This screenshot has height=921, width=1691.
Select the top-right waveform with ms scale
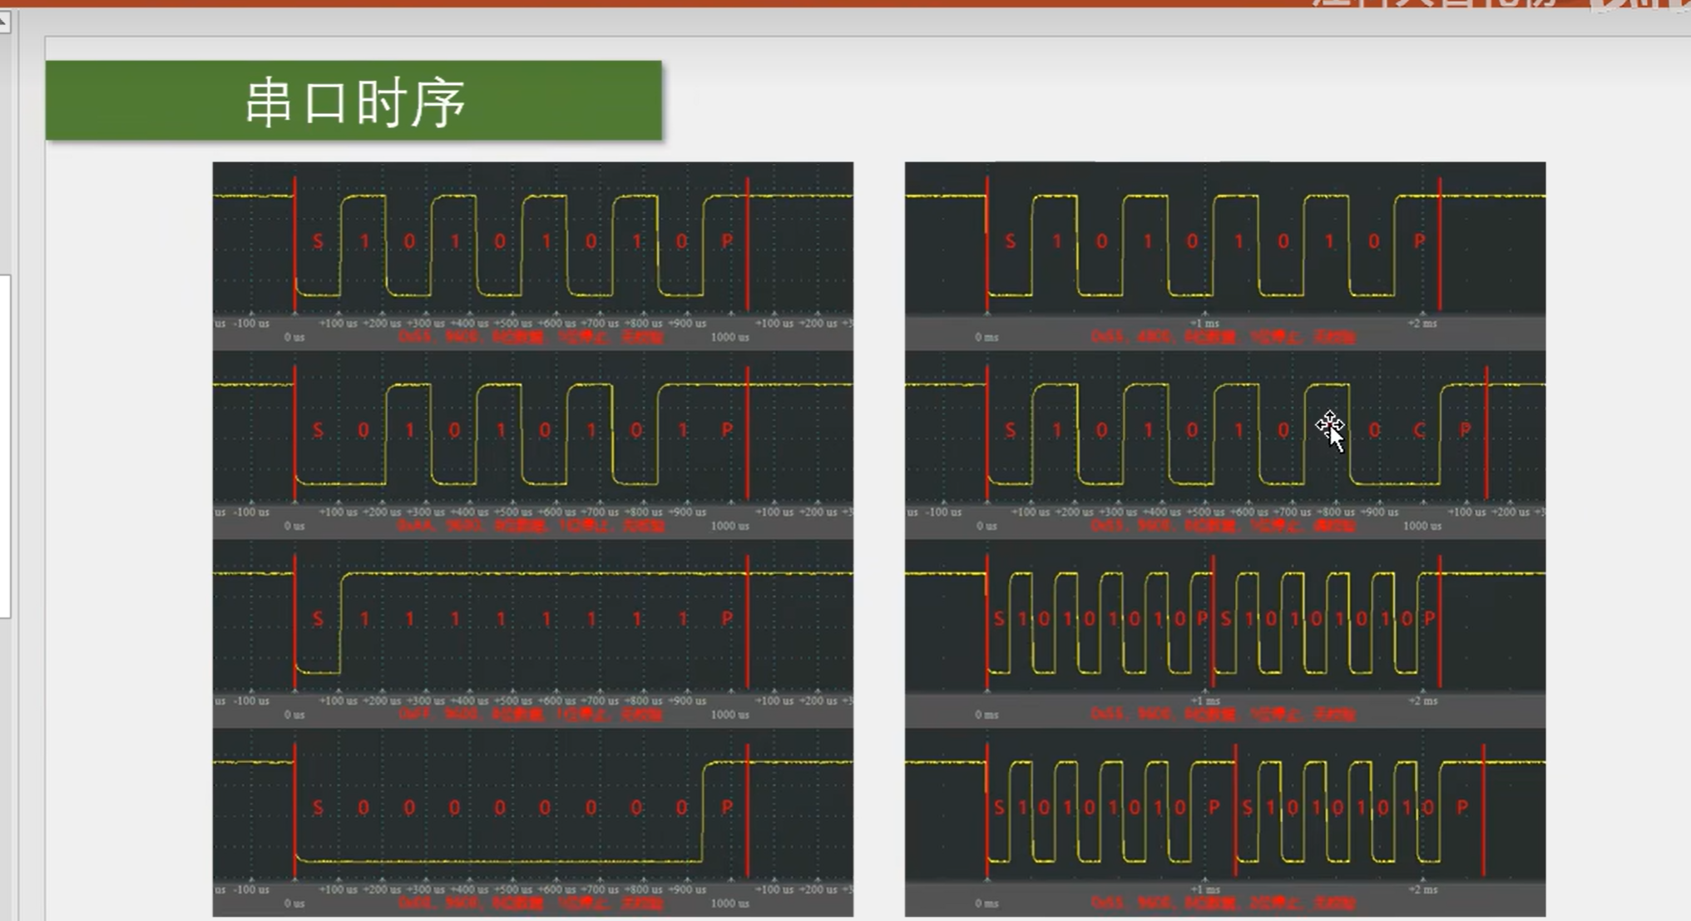[1224, 255]
